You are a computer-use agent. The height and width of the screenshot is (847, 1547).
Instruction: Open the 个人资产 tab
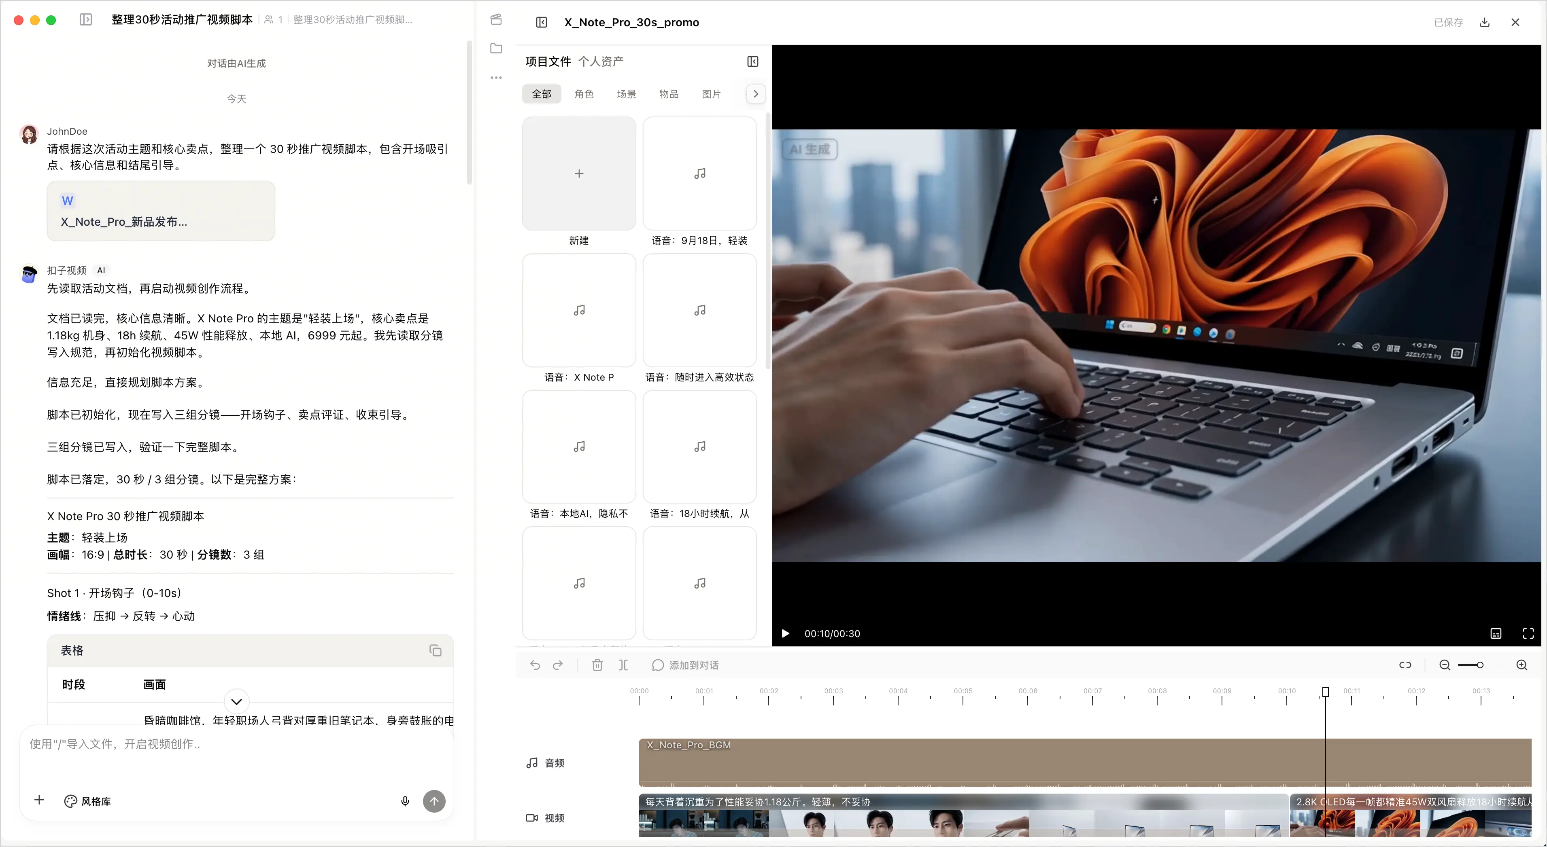[601, 61]
